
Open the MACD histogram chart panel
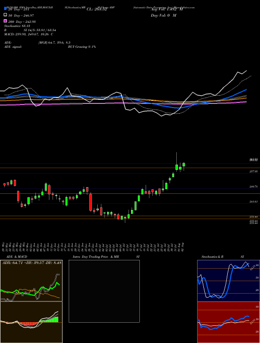click(x=31, y=322)
